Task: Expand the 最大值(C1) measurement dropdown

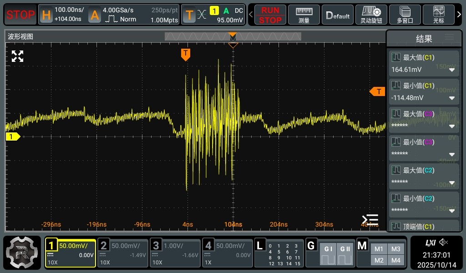Action: pyautogui.click(x=452, y=70)
